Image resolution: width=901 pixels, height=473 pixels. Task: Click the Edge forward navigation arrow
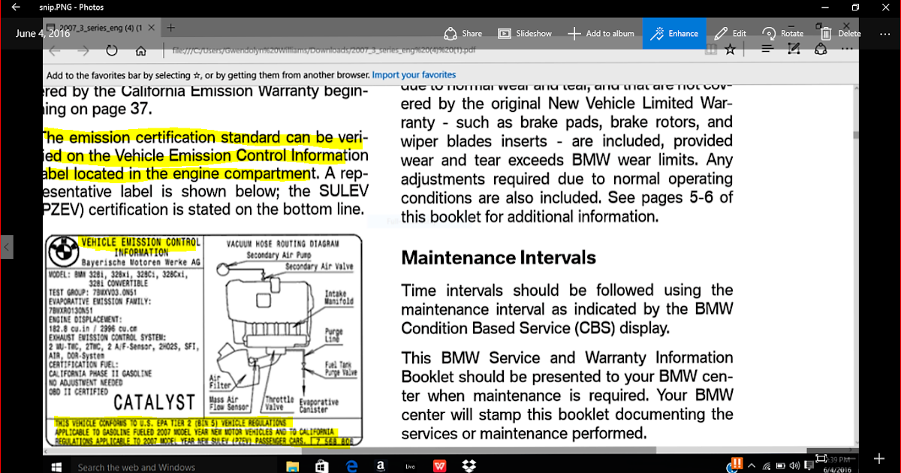coord(83,50)
